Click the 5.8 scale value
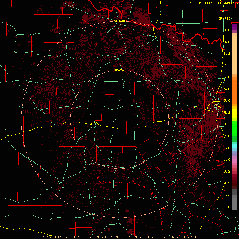The image size is (239, 239). pyautogui.click(x=227, y=89)
